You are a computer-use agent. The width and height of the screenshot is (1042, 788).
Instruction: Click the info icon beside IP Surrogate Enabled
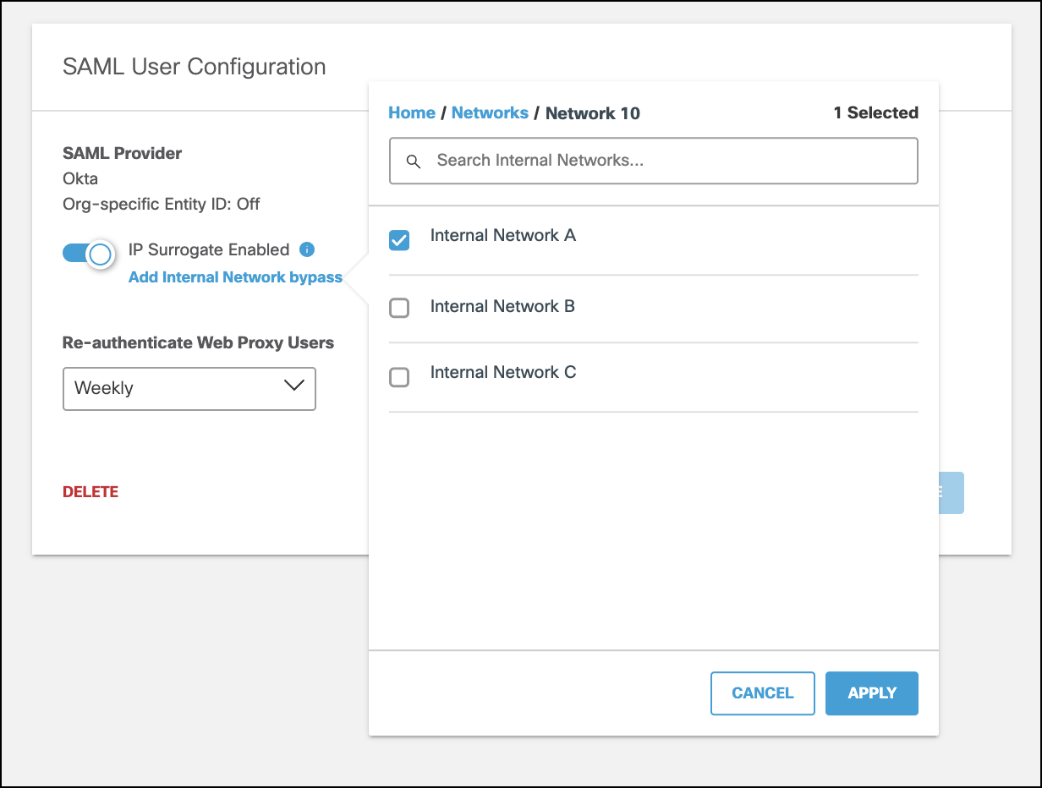(308, 249)
